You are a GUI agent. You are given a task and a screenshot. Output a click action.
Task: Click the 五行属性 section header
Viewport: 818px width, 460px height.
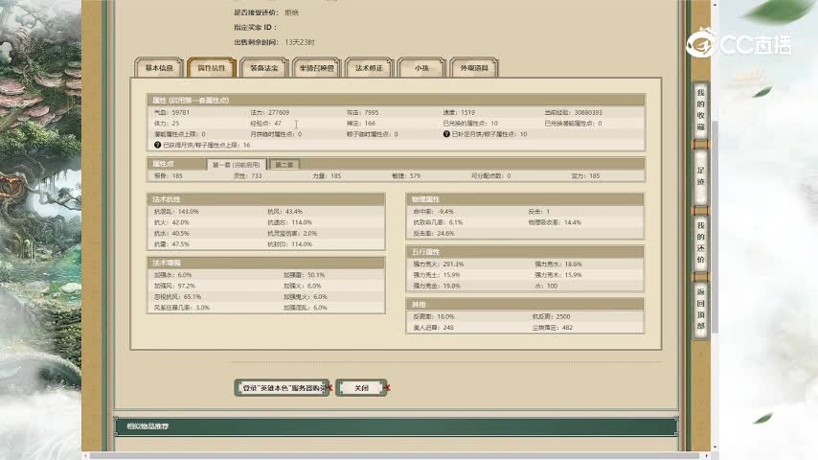525,252
